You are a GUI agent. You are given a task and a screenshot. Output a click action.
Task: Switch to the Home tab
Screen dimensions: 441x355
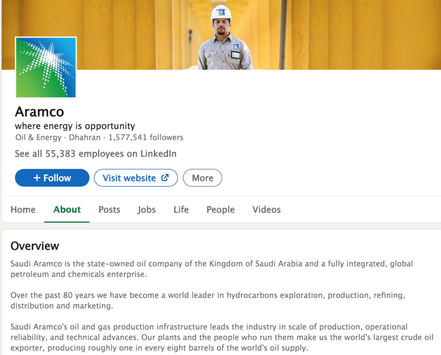coord(23,210)
